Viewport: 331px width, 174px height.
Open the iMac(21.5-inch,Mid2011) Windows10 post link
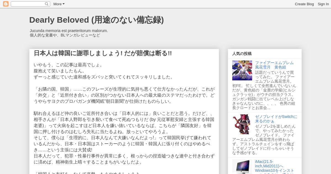click(275, 167)
